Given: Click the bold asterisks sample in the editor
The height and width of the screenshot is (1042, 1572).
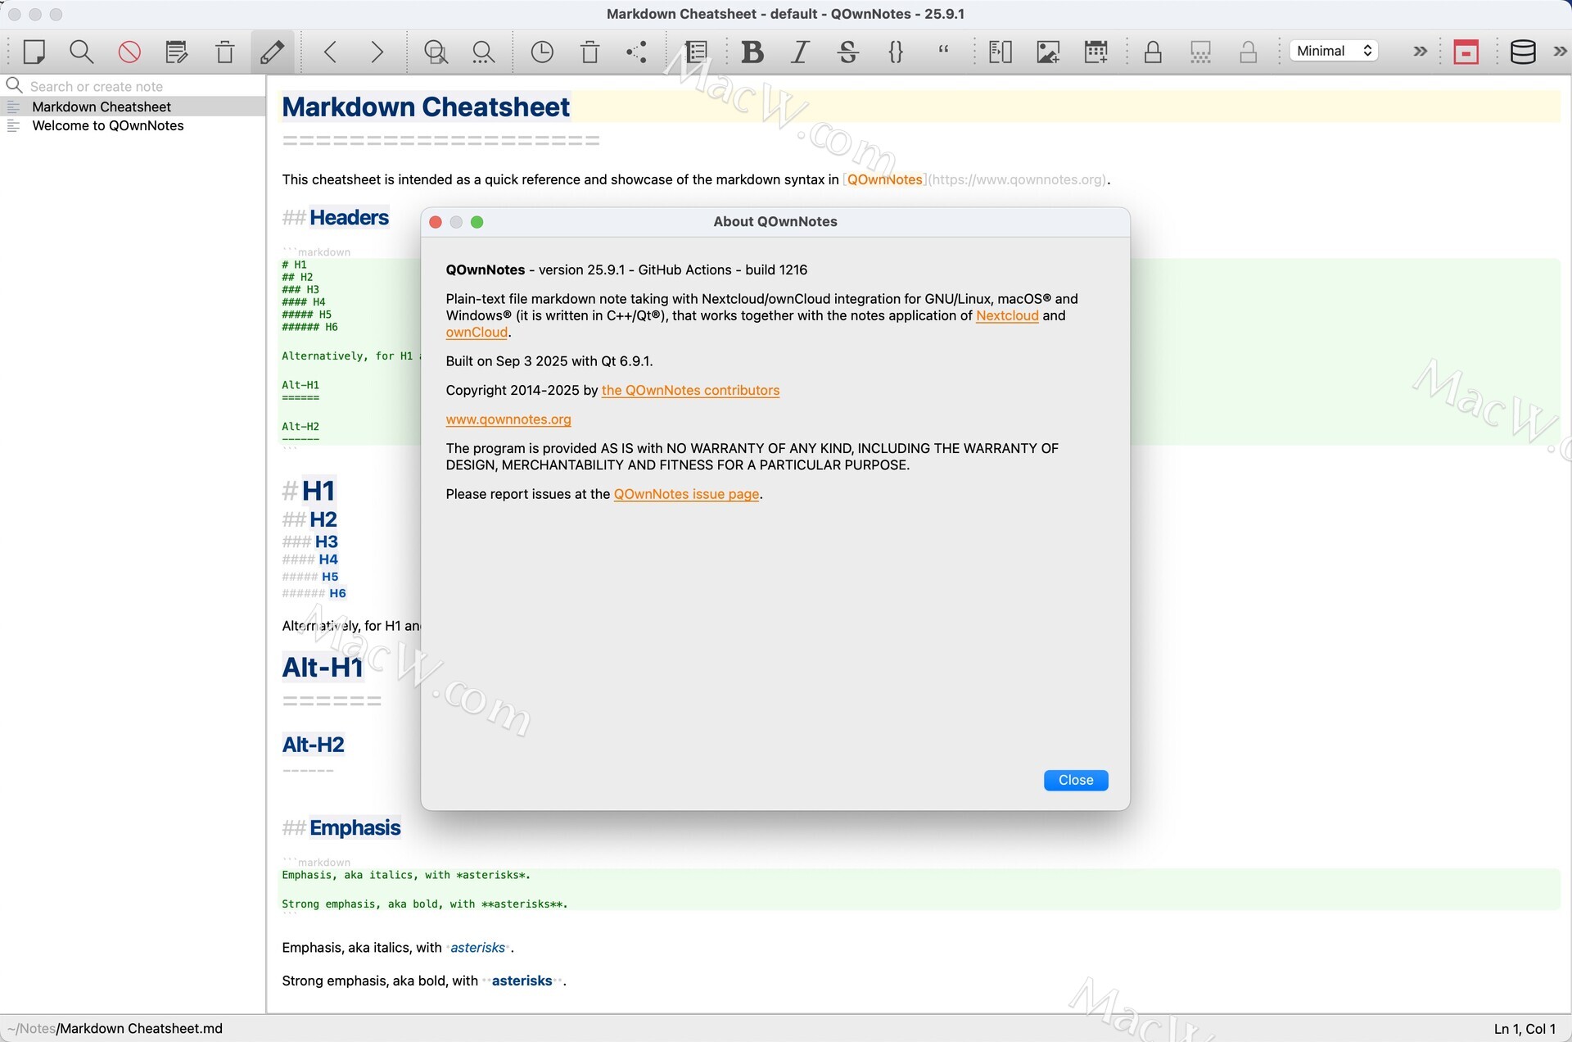Looking at the screenshot, I should click(522, 981).
